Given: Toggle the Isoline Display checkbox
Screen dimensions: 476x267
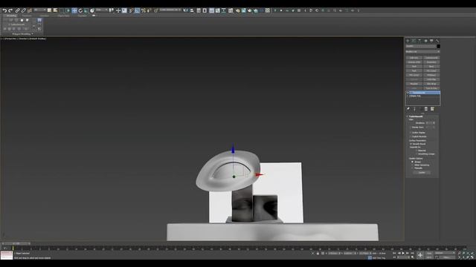Looking at the screenshot, I should 411,133.
